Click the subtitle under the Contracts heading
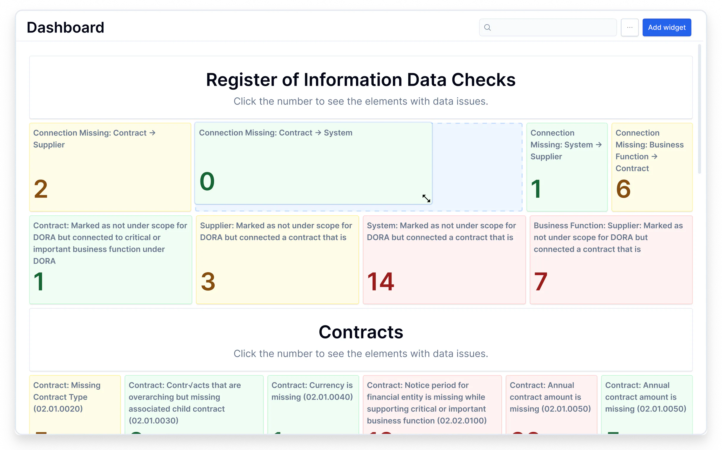The height and width of the screenshot is (450, 722). (361, 354)
